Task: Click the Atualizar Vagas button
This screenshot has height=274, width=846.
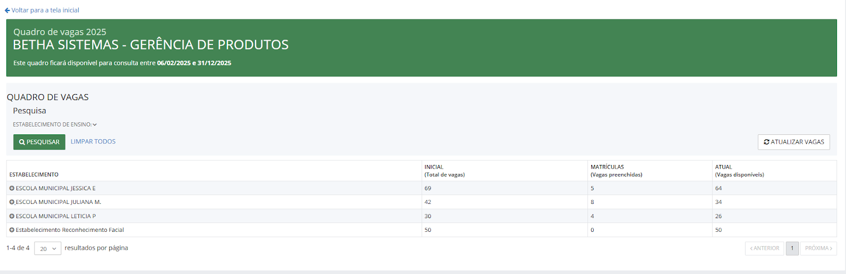Action: click(x=794, y=142)
